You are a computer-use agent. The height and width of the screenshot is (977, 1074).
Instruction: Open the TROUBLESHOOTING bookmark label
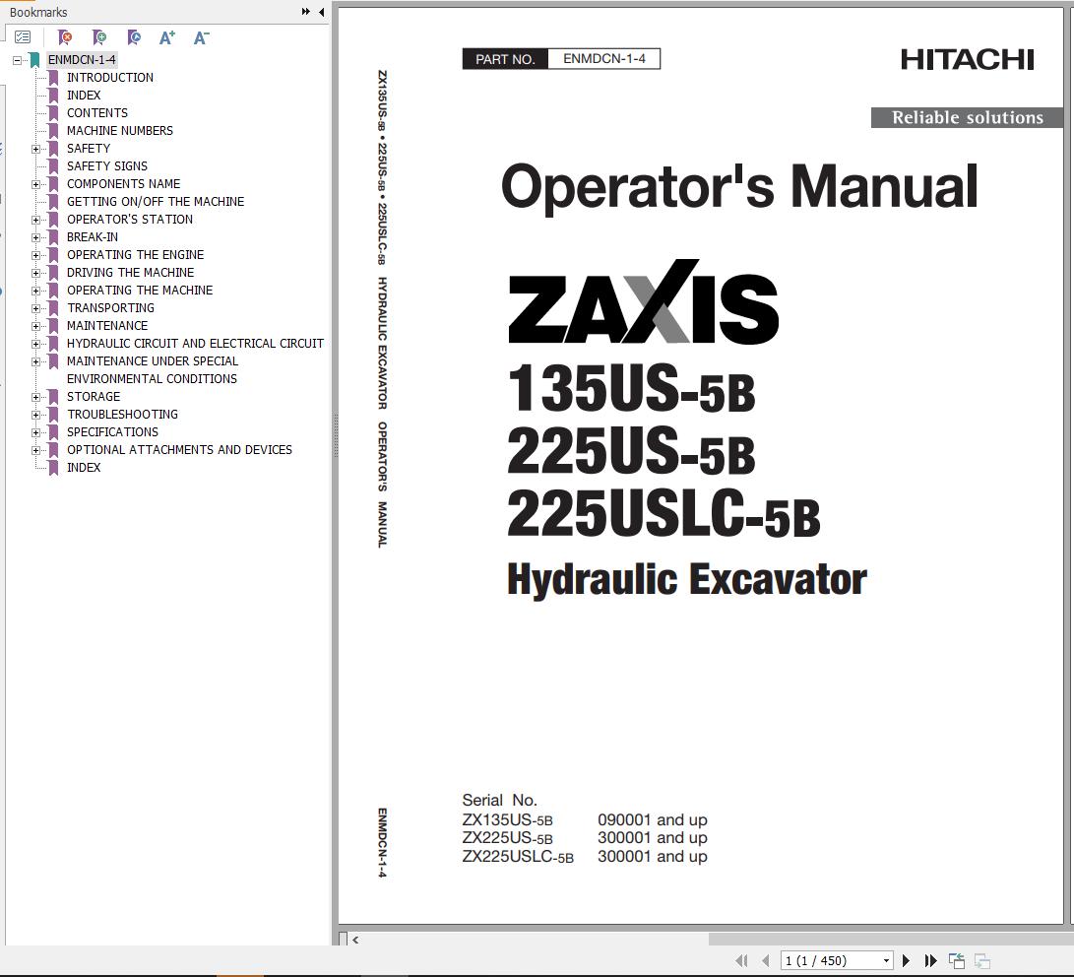pos(122,415)
